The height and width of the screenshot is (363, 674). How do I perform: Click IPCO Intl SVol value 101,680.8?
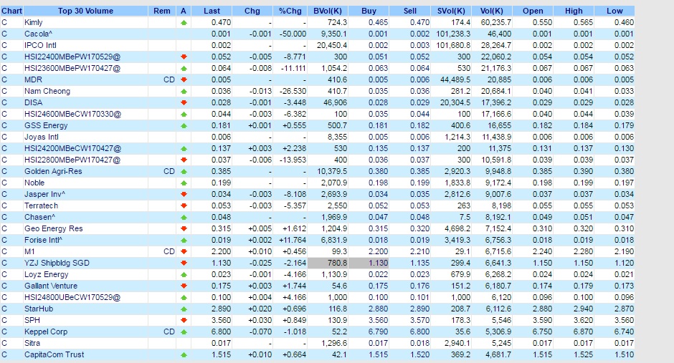[x=453, y=46]
